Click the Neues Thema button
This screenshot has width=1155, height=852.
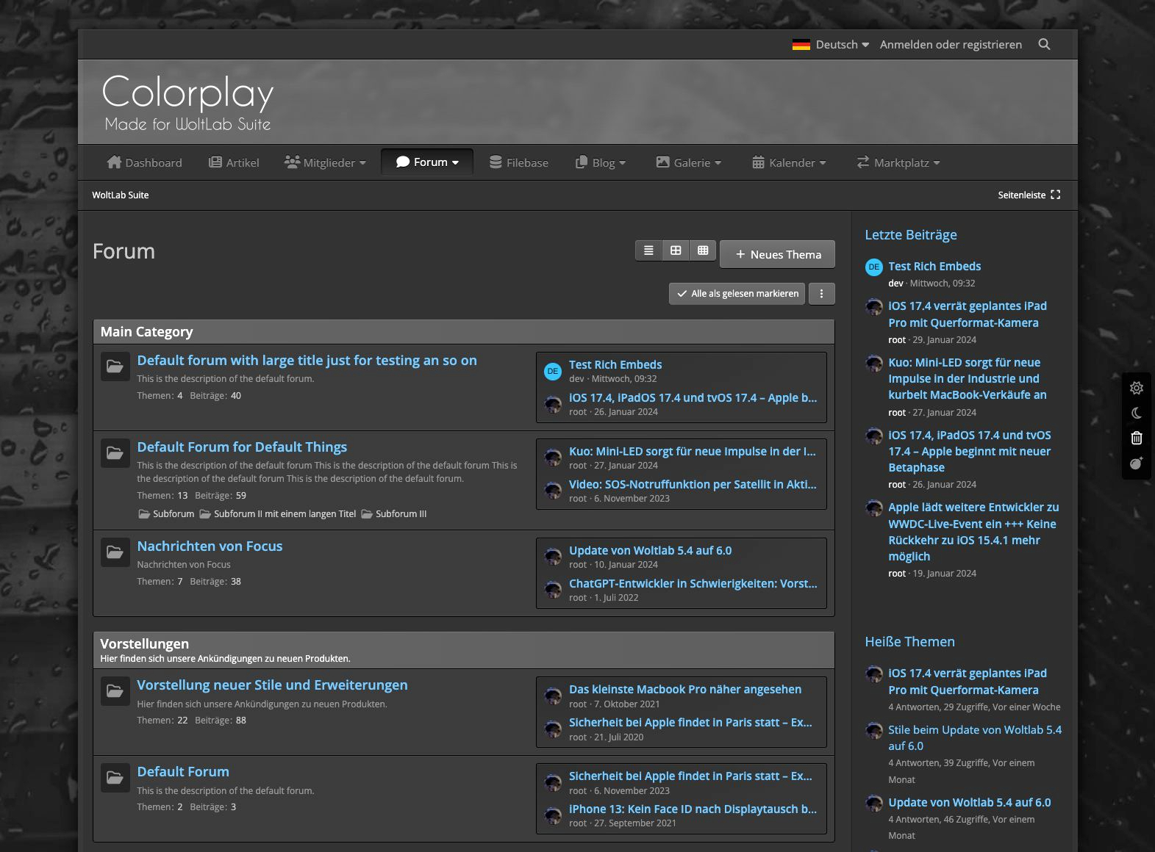777,255
